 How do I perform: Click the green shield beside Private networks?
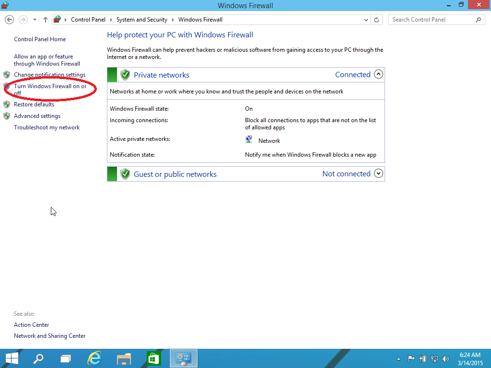[125, 75]
